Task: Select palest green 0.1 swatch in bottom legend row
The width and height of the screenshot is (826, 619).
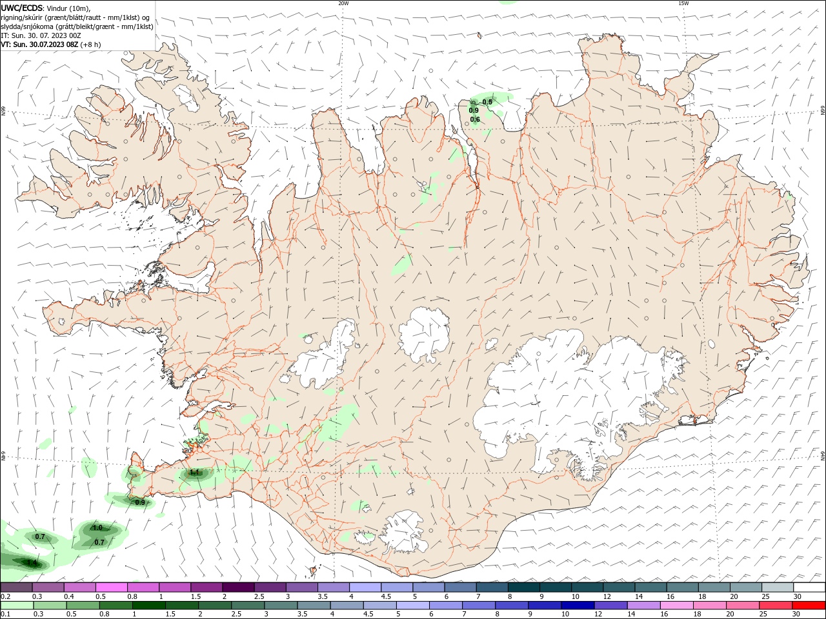Action: [16, 605]
